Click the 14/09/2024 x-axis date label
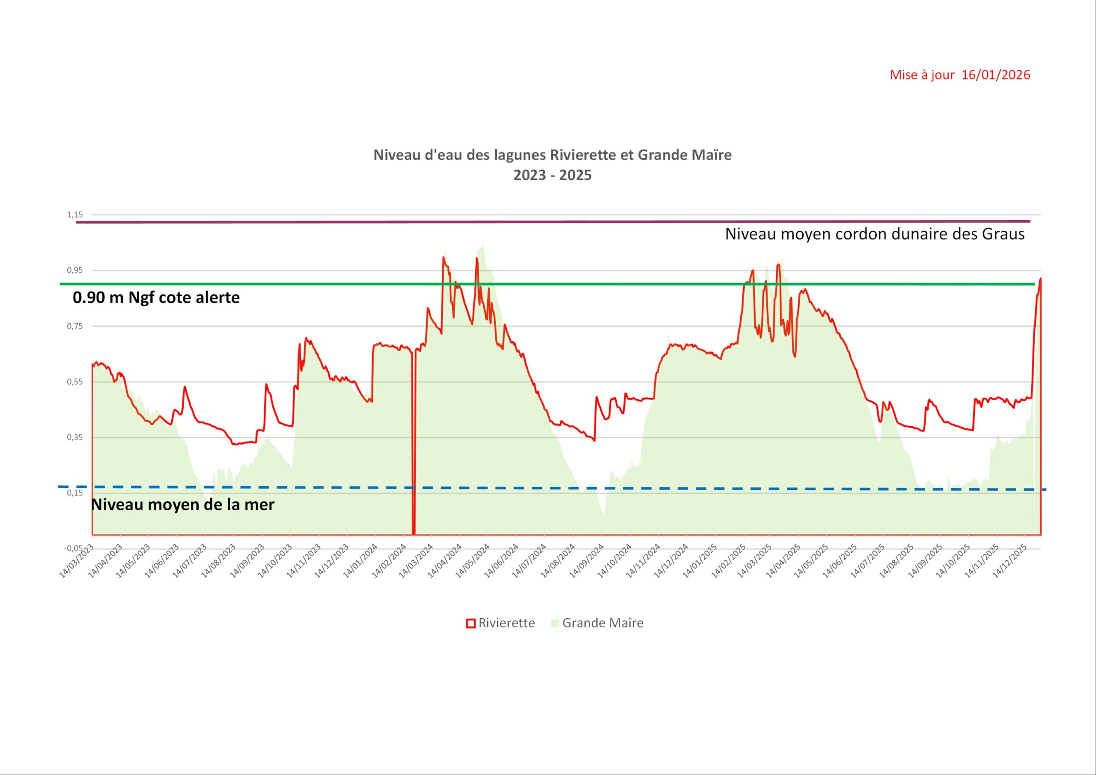 pos(587,561)
